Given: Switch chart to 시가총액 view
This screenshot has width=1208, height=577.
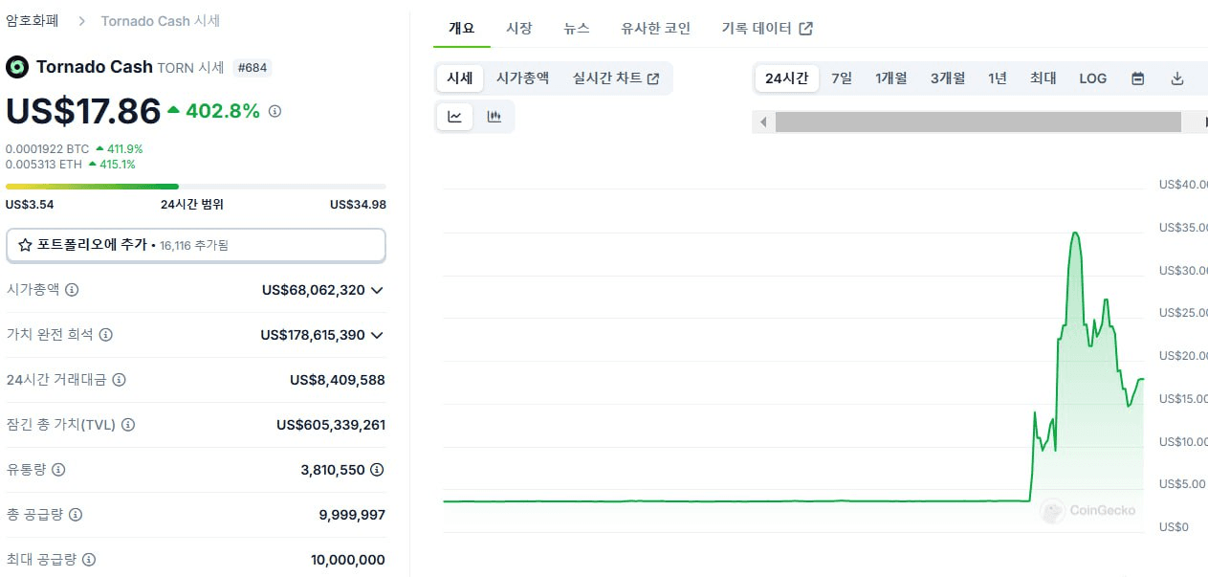Looking at the screenshot, I should tap(522, 78).
